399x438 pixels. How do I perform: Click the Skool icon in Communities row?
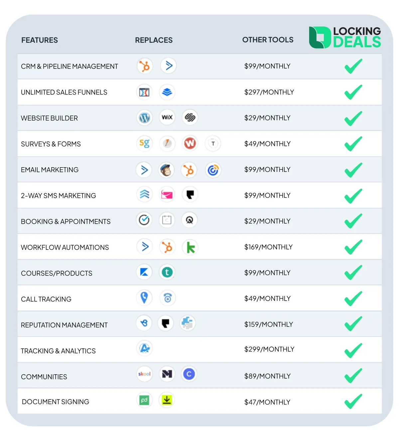[144, 374]
